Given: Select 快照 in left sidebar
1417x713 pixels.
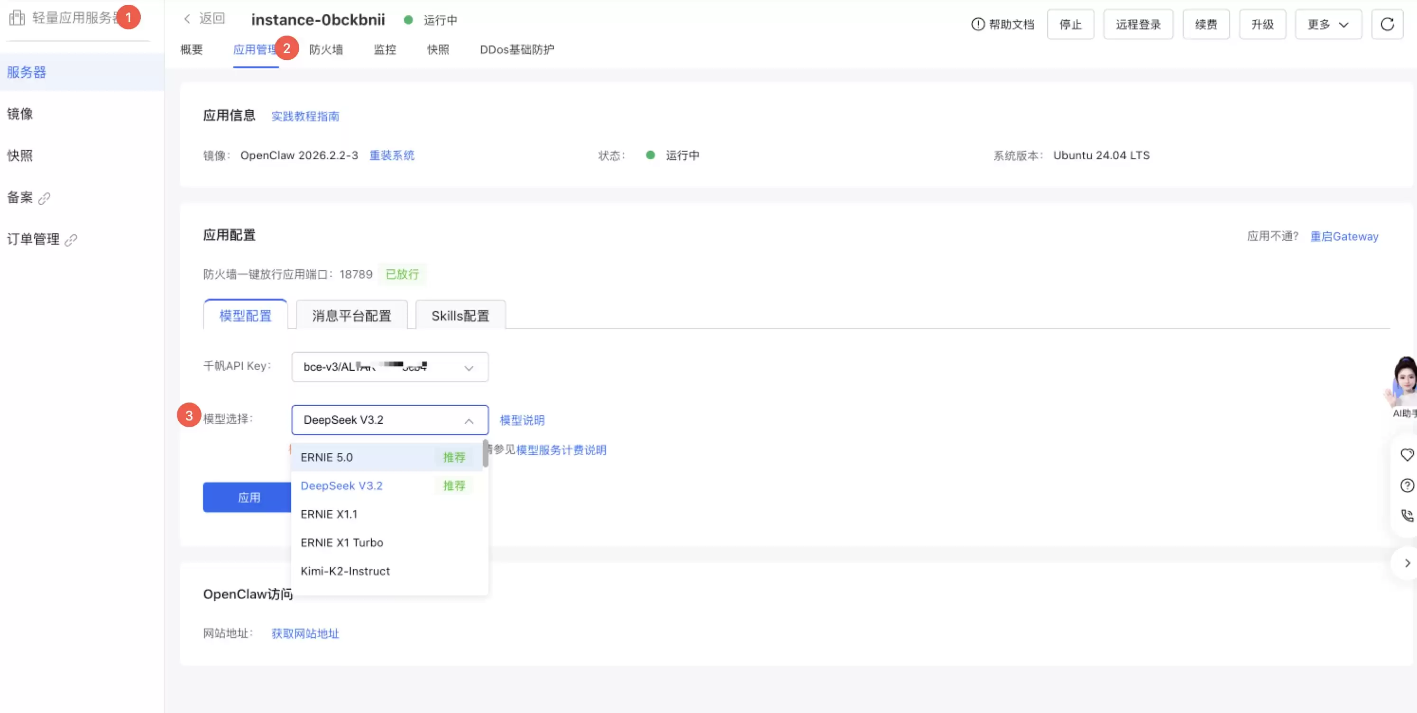Looking at the screenshot, I should 20,155.
